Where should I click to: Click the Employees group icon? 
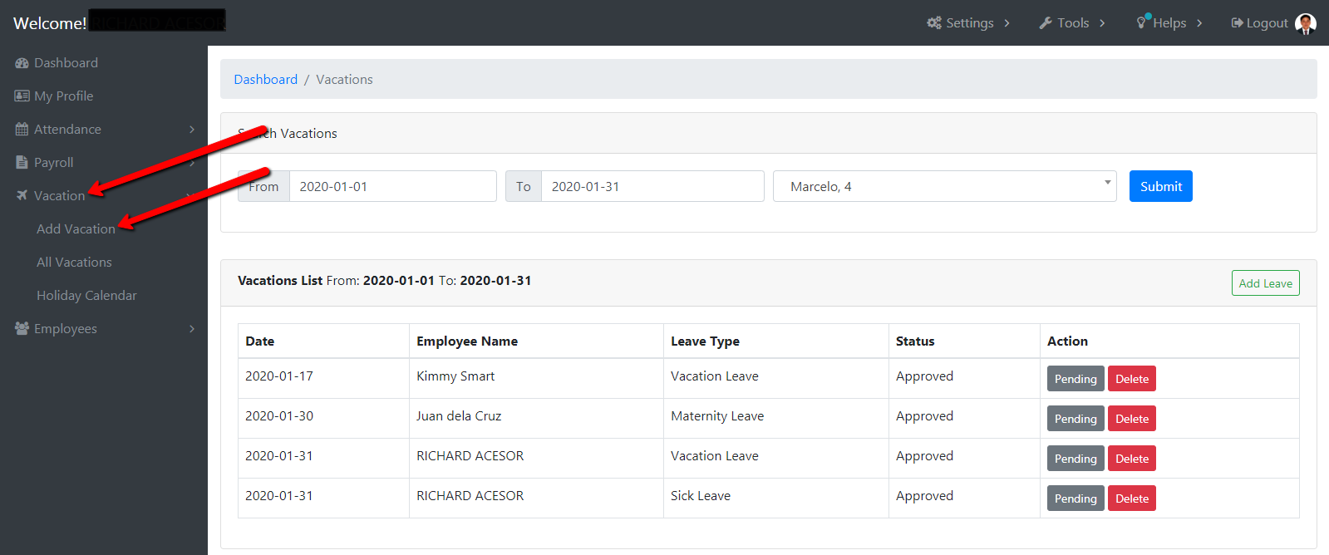click(22, 329)
